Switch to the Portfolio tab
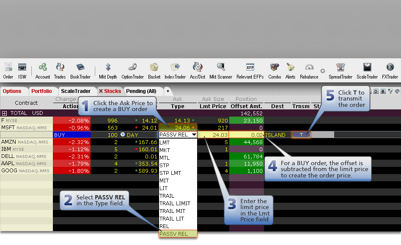 click(41, 91)
